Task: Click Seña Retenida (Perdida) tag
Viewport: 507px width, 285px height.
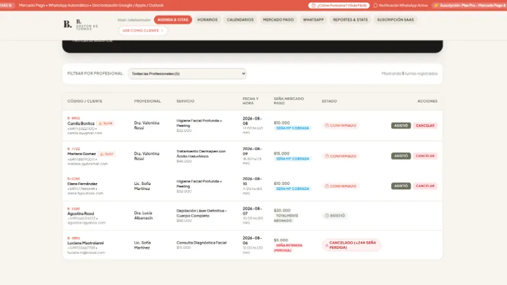Action: coord(288,248)
